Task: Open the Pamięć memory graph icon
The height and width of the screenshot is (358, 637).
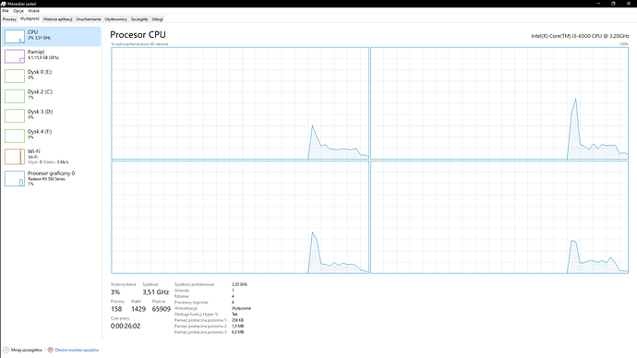Action: (15, 56)
